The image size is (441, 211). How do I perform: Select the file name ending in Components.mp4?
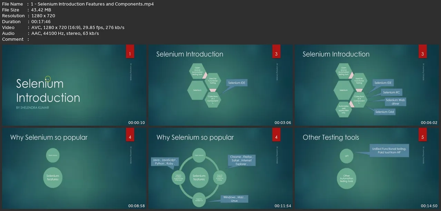92,4
